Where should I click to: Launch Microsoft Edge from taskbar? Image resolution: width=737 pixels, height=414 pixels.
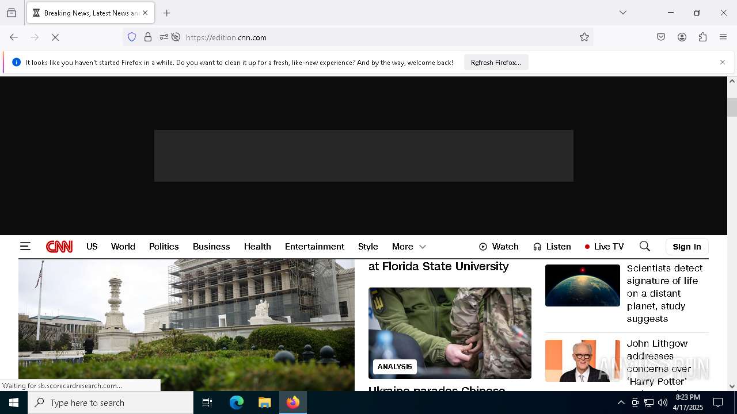237,402
